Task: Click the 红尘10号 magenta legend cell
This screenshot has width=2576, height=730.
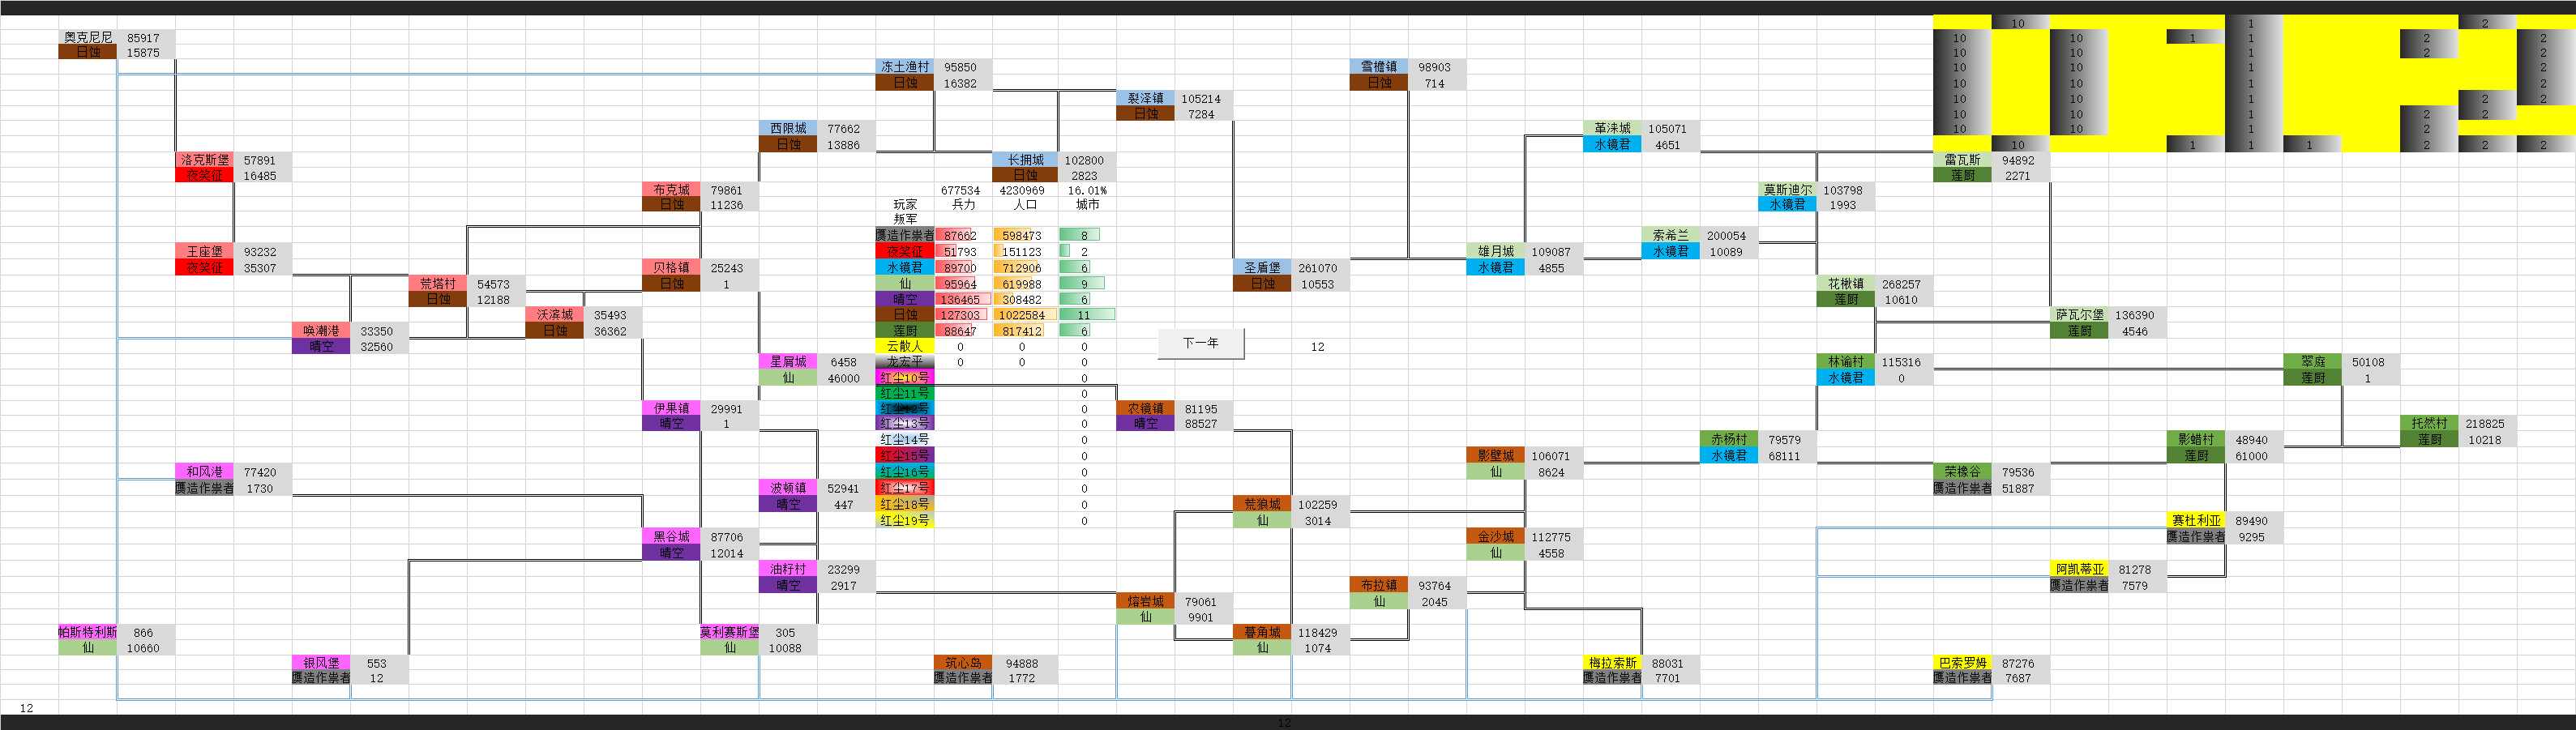Action: pos(905,378)
